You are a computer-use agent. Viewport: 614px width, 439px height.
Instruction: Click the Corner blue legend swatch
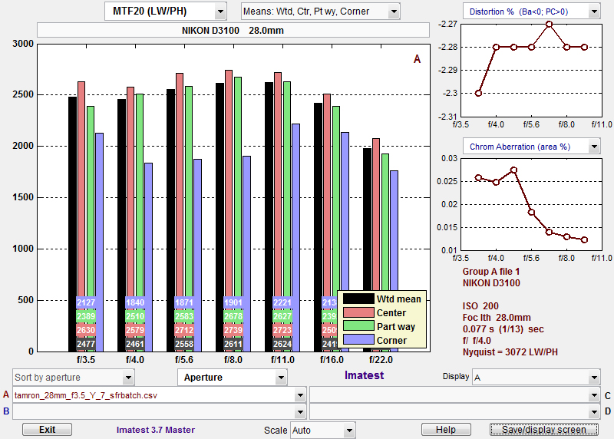pos(358,340)
